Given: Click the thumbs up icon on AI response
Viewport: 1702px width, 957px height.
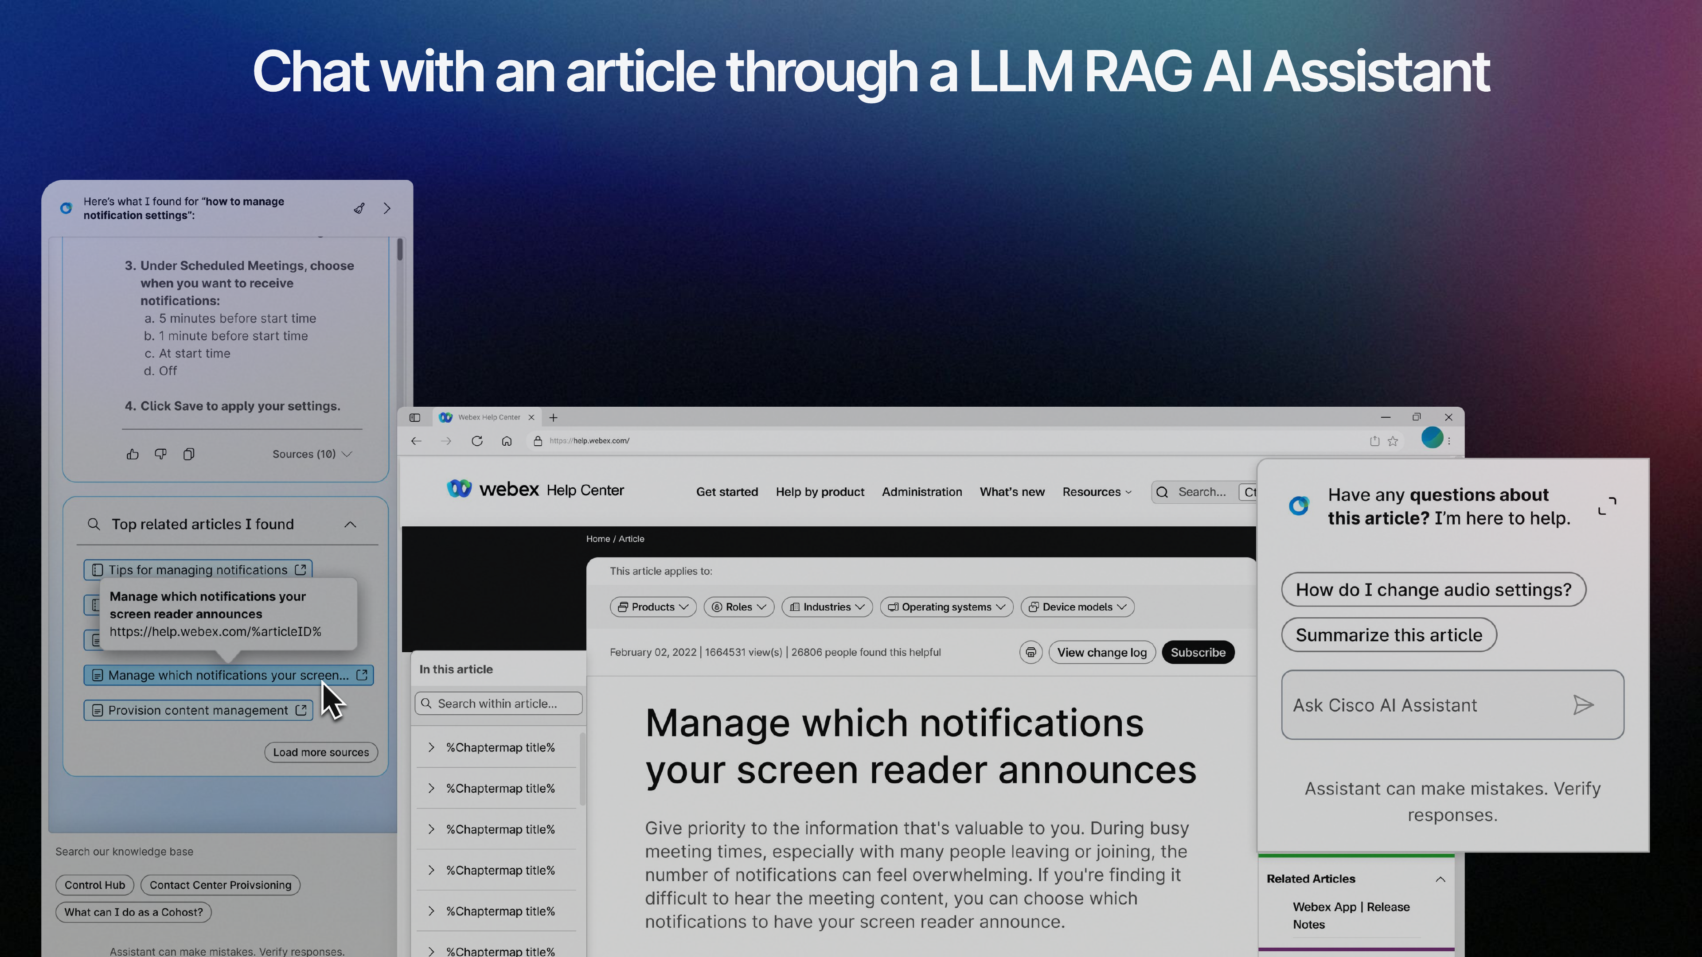Looking at the screenshot, I should point(133,454).
